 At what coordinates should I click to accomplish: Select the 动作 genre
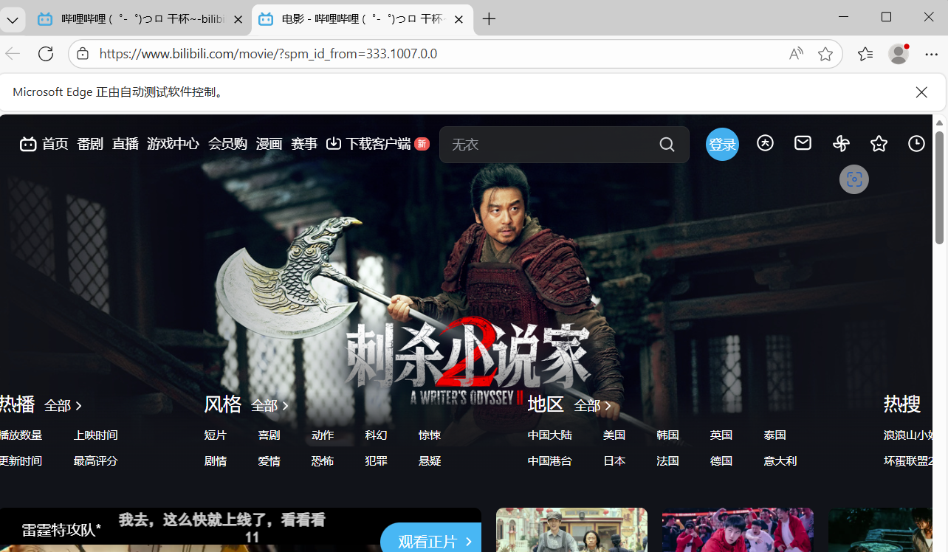coord(323,435)
